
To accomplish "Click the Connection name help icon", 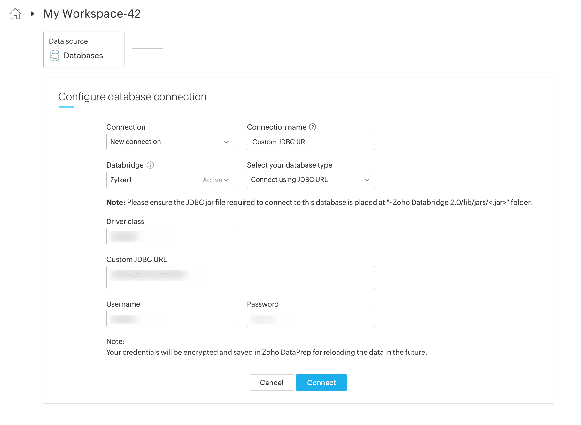I will point(313,127).
